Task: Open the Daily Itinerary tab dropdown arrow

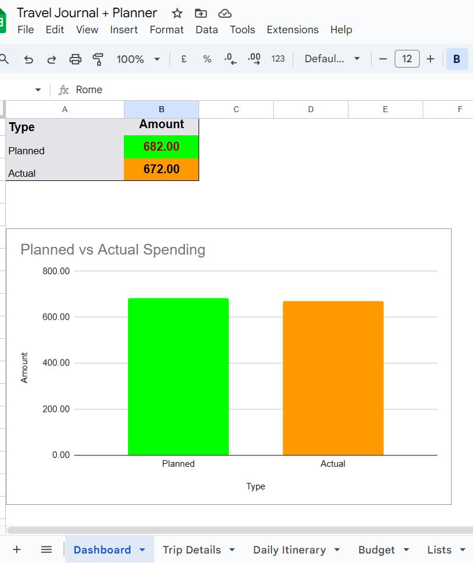Action: click(337, 550)
